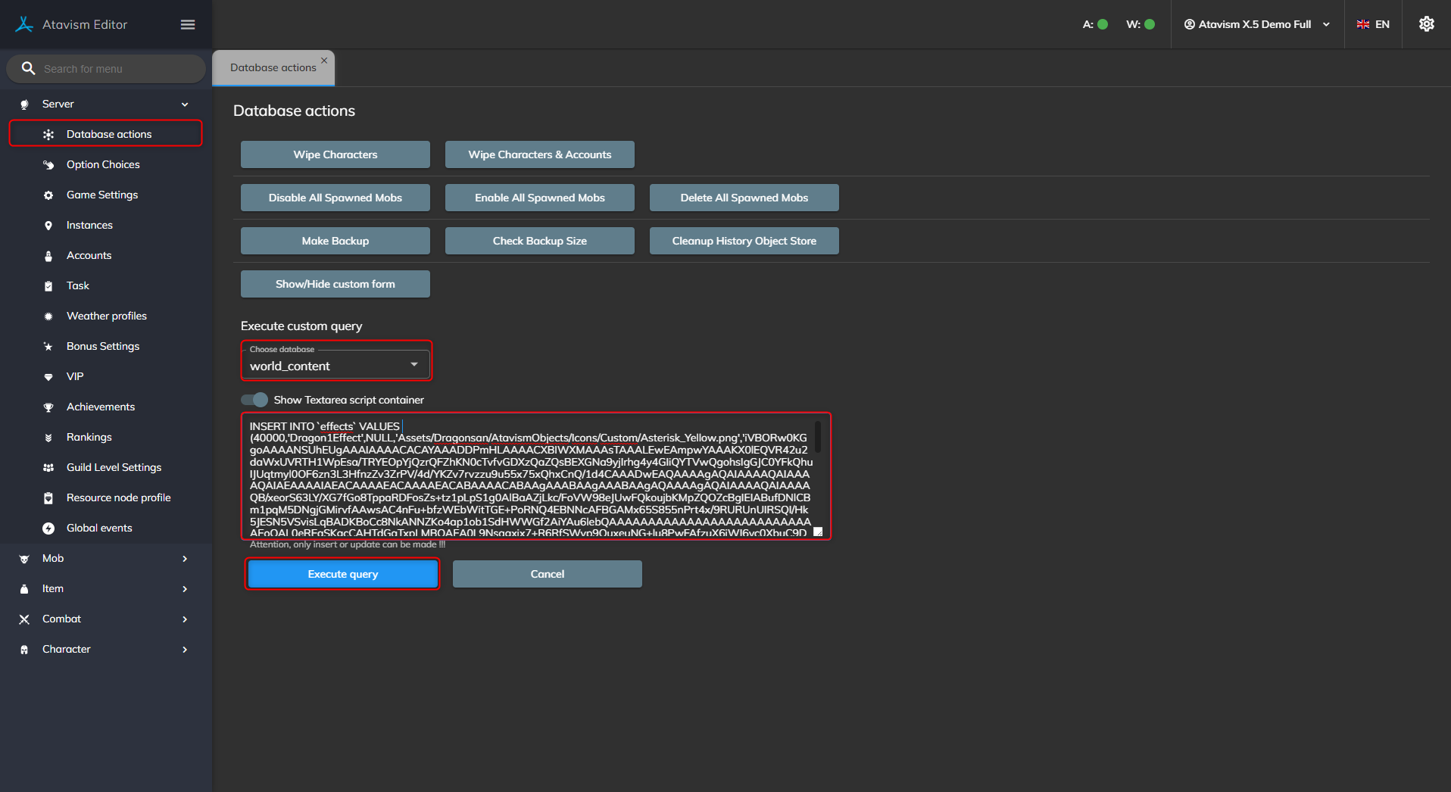Click the query textarea scrollbar
1451x792 pixels.
pos(818,438)
